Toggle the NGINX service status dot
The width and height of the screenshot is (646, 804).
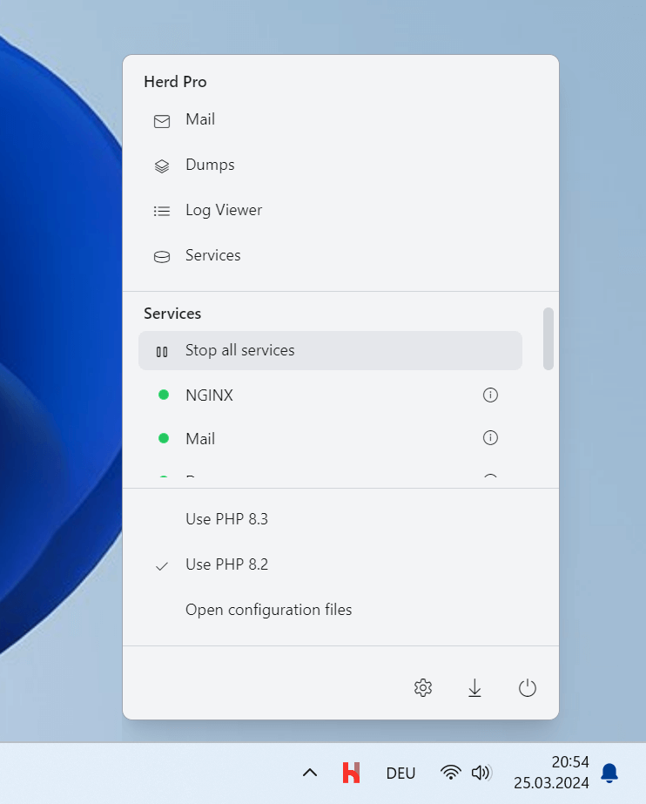click(163, 395)
